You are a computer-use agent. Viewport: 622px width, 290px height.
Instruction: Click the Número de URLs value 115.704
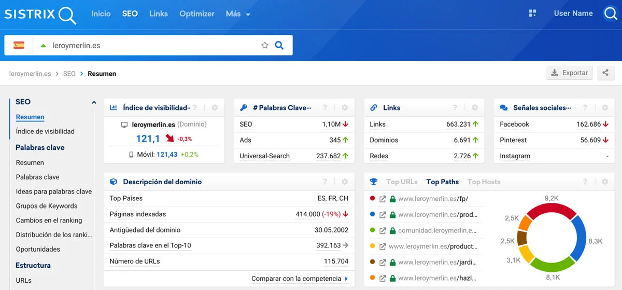tap(336, 261)
